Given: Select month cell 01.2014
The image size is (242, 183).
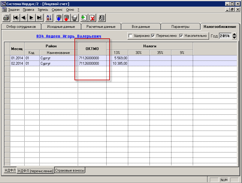Looking at the screenshot, I should (17, 58).
